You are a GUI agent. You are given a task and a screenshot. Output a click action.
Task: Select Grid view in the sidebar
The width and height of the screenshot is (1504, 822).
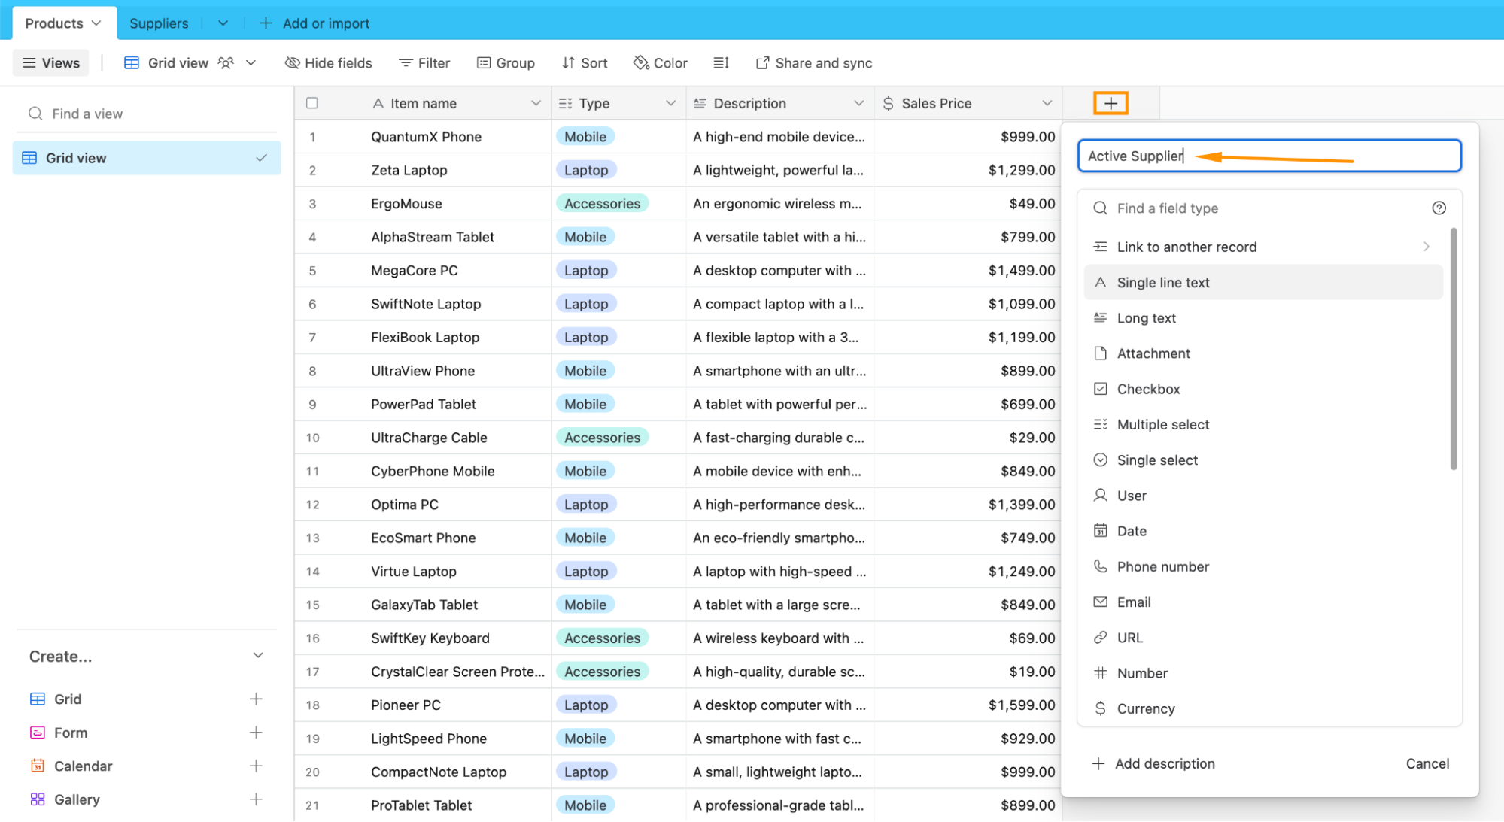coord(147,158)
